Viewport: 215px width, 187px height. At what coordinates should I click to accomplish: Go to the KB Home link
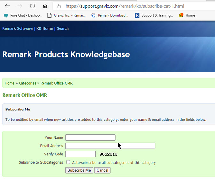coord(44,28)
